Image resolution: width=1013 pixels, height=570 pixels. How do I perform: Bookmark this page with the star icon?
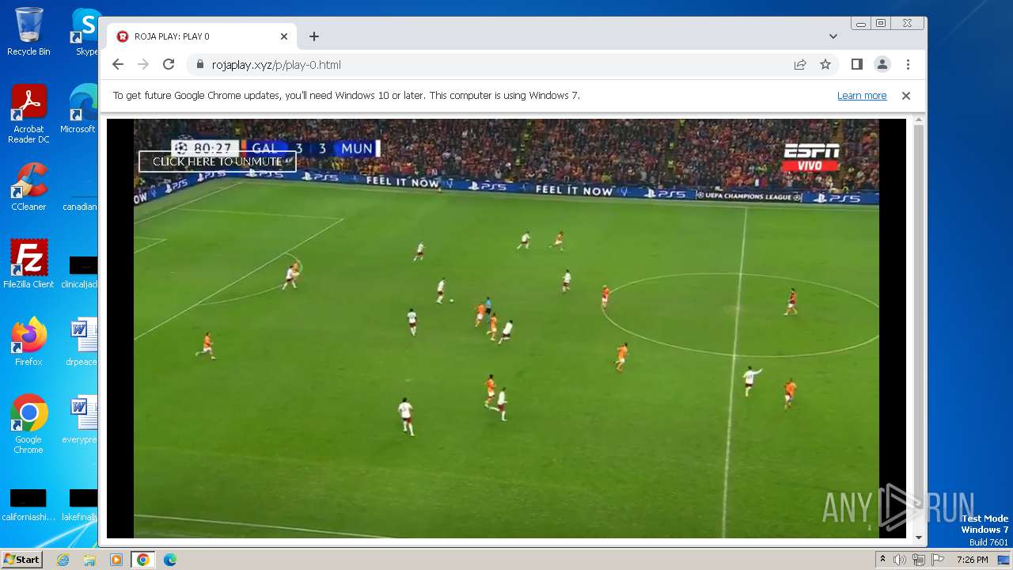pyautogui.click(x=825, y=65)
